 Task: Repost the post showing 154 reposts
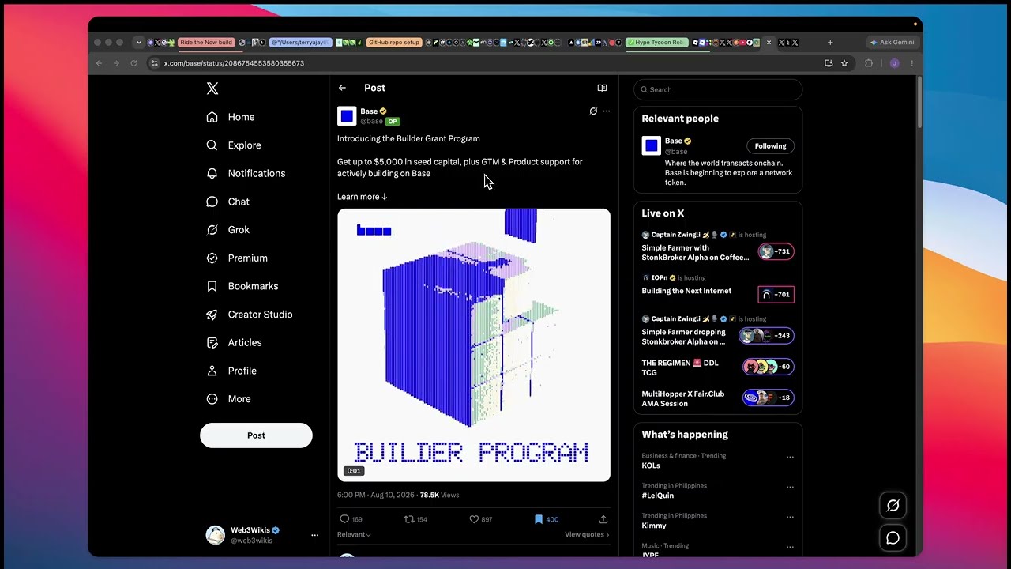pos(415,519)
